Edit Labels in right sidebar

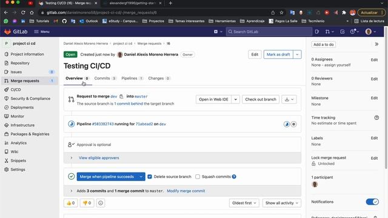point(374,138)
